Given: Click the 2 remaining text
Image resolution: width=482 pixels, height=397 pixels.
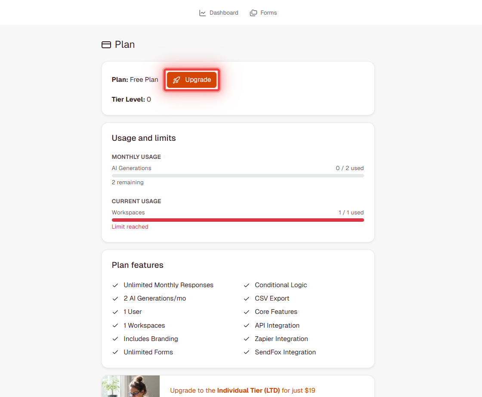Looking at the screenshot, I should tap(127, 182).
